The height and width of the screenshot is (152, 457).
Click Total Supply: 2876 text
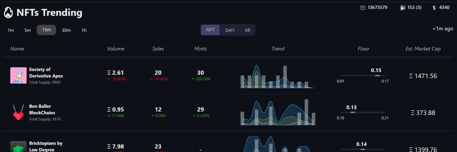pyautogui.click(x=45, y=119)
